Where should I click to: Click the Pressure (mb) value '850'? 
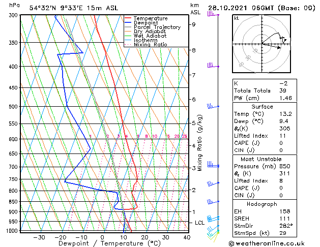(x=285, y=166)
